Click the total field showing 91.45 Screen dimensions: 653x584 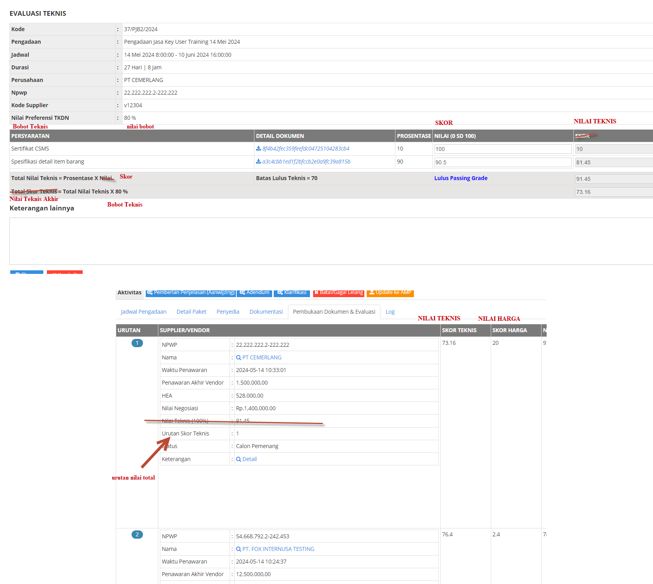pos(614,179)
